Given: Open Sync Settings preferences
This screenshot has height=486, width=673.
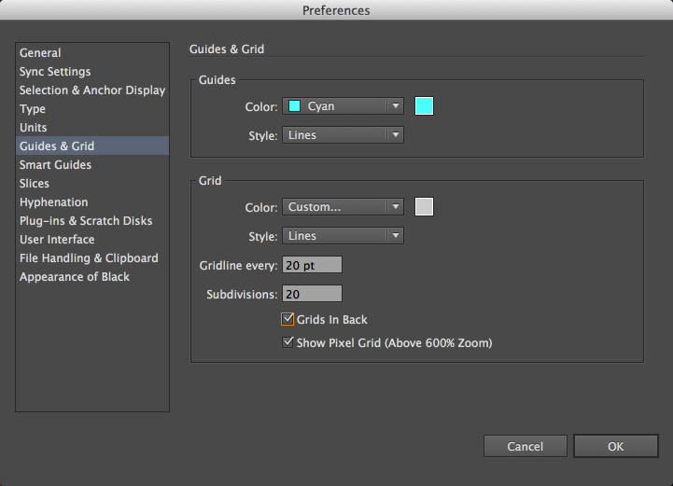Looking at the screenshot, I should (x=55, y=72).
